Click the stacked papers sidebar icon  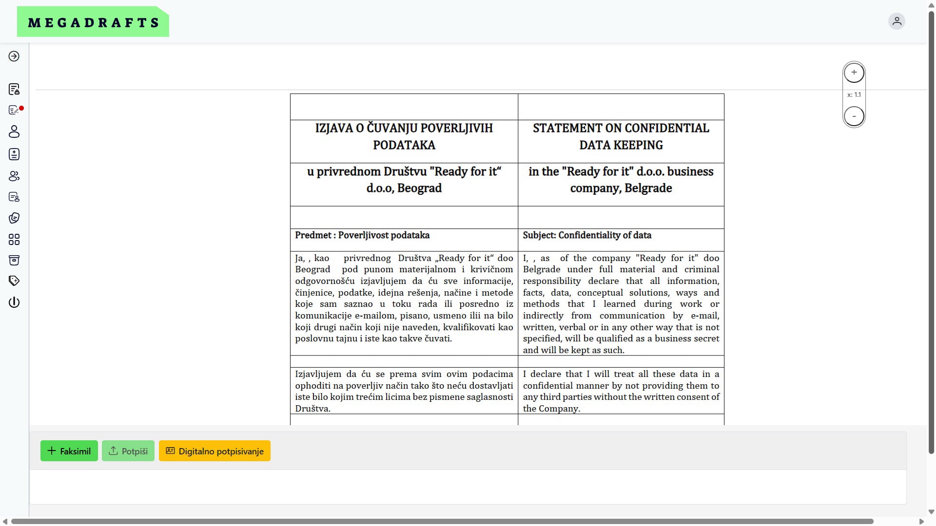tap(14, 218)
